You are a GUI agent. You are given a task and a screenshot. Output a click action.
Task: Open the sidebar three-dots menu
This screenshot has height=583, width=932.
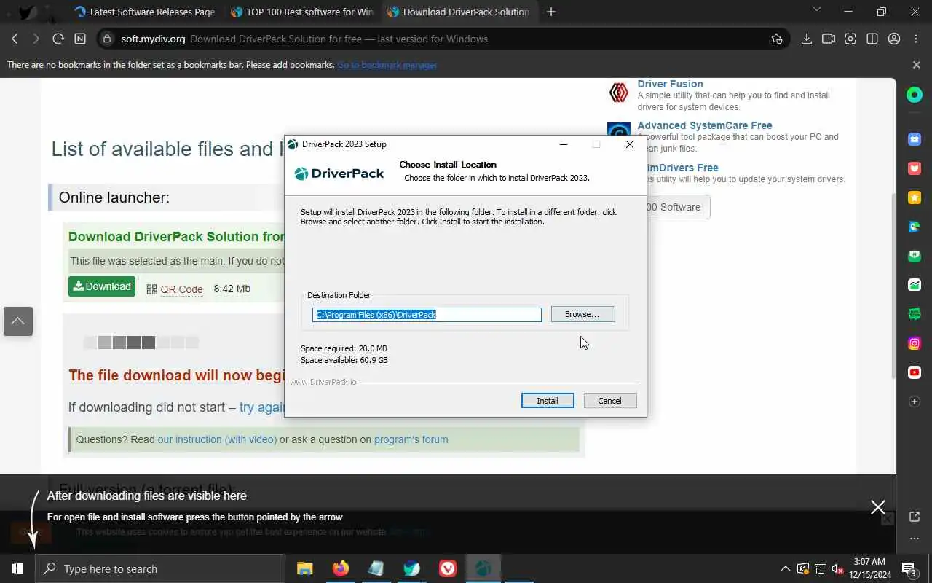915,539
